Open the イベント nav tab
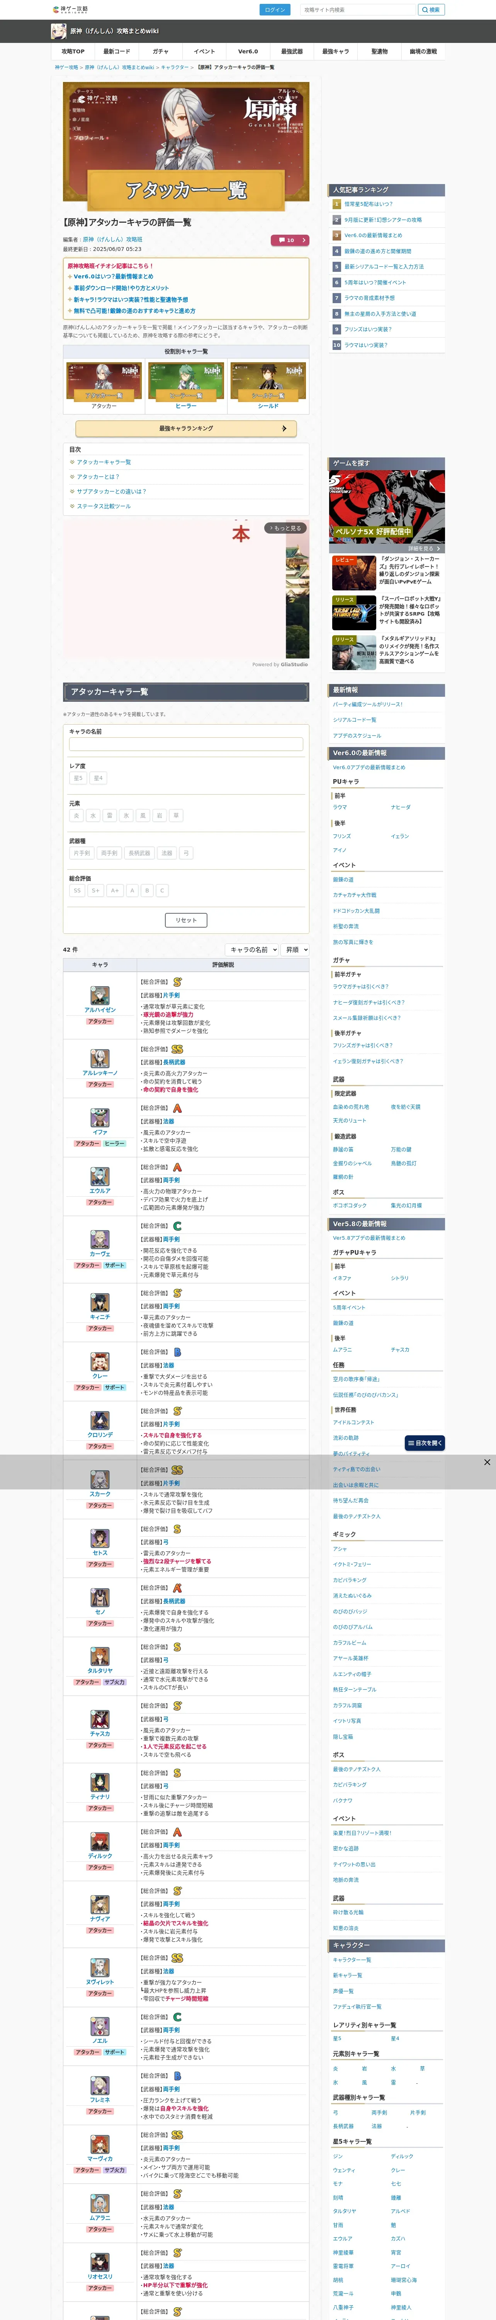The width and height of the screenshot is (496, 2320). pos(204,51)
